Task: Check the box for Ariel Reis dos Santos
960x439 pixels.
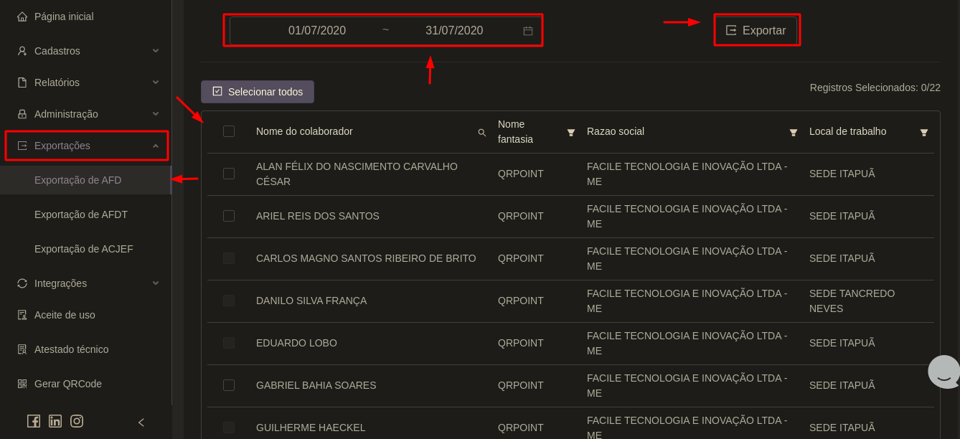Action: 229,216
